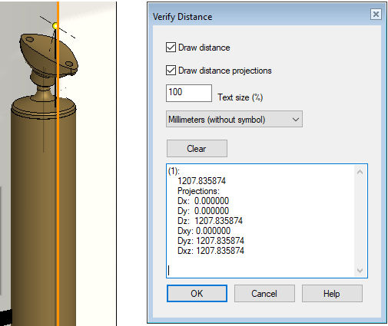Click the Dz projection value line
The width and height of the screenshot is (388, 326).
(x=210, y=221)
